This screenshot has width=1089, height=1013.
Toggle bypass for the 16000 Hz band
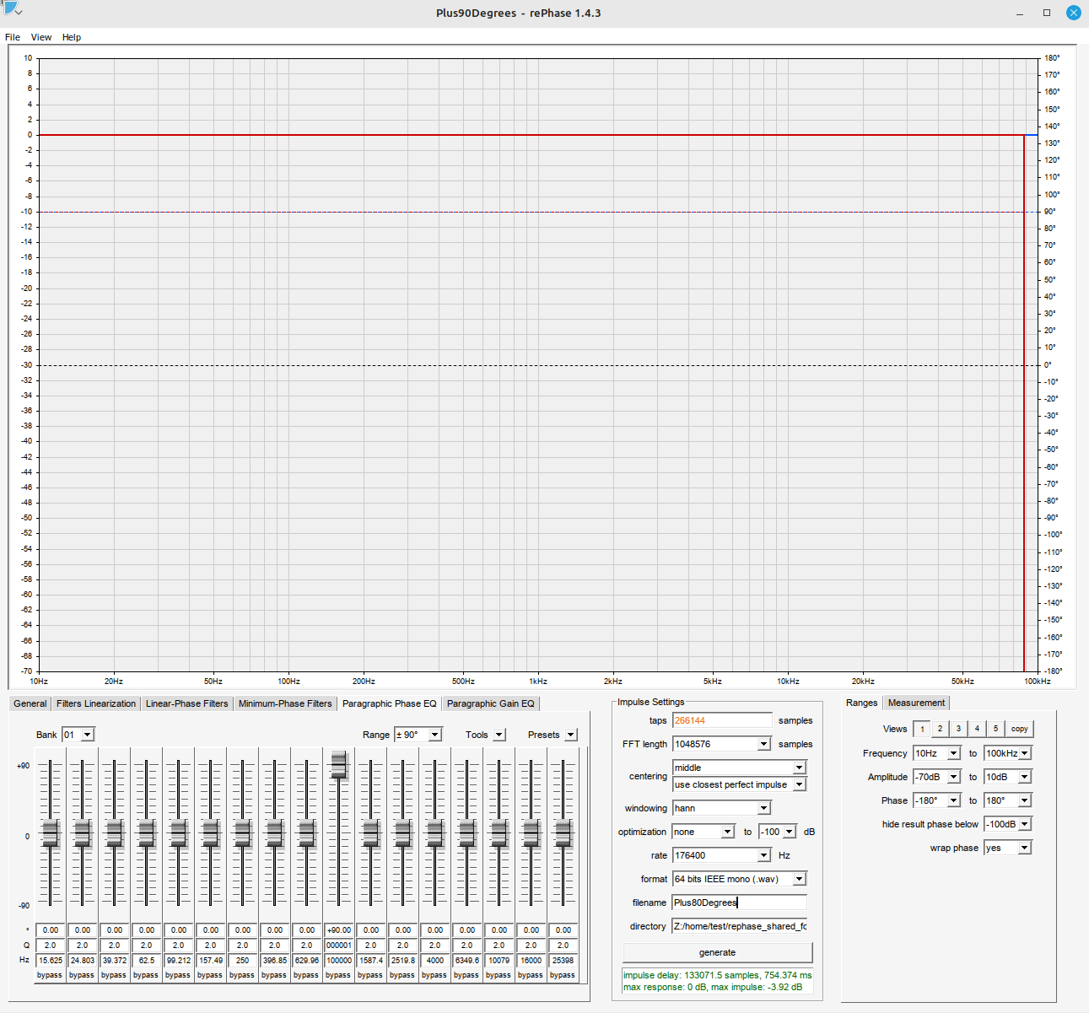coord(531,975)
